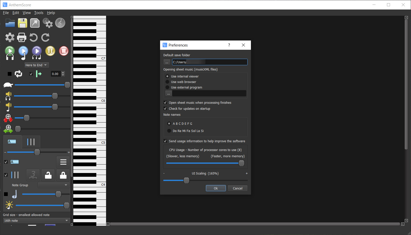Toggle Send usage information checkbox
This screenshot has width=411, height=235.
165,141
